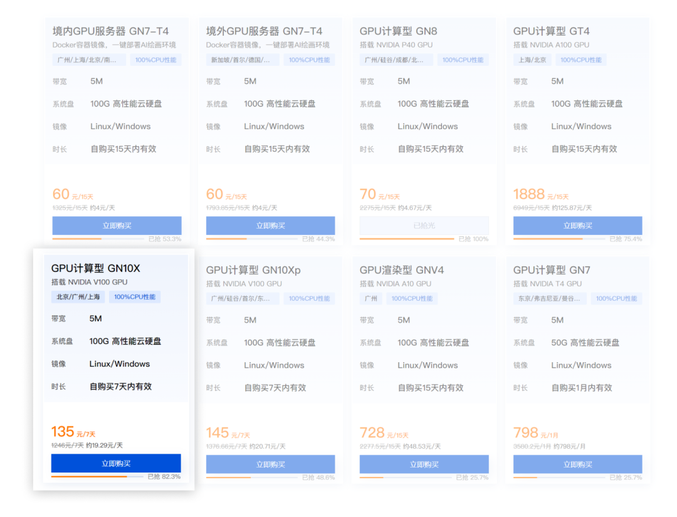
Task: Click the 上海/北京 region tag on GT4
Action: (532, 60)
